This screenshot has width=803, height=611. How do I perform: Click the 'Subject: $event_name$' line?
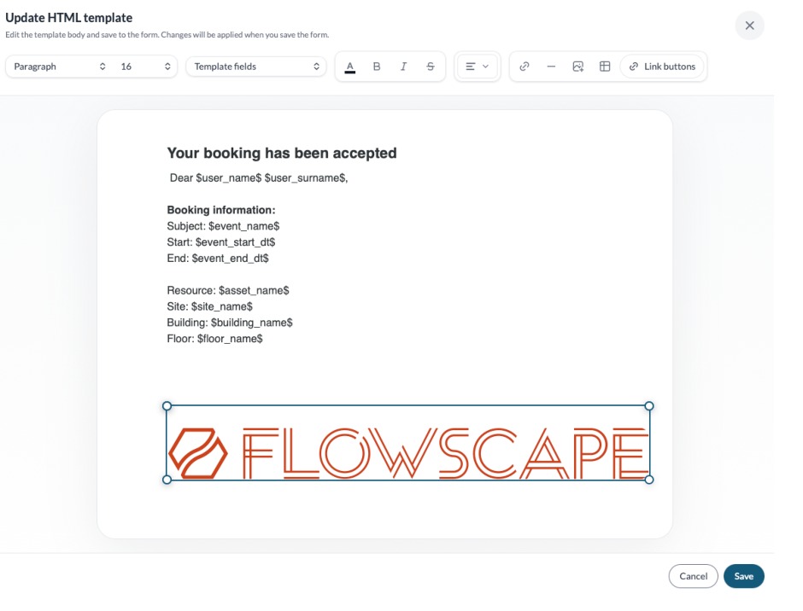[x=223, y=225]
